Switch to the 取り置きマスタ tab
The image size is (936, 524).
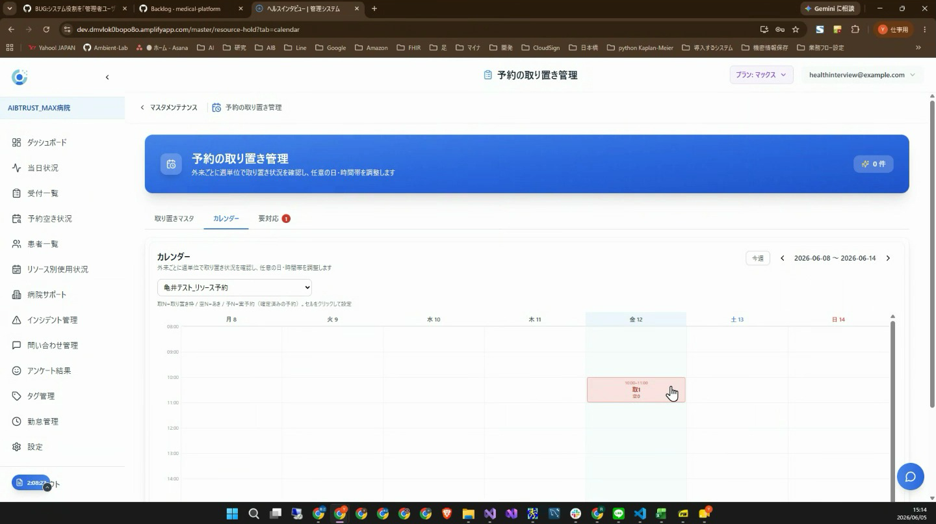point(174,218)
